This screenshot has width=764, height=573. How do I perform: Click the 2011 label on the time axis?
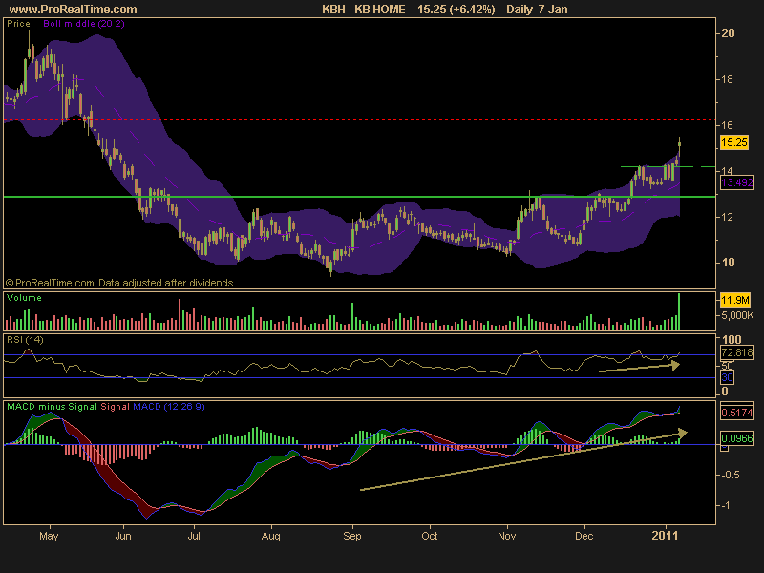pos(665,536)
